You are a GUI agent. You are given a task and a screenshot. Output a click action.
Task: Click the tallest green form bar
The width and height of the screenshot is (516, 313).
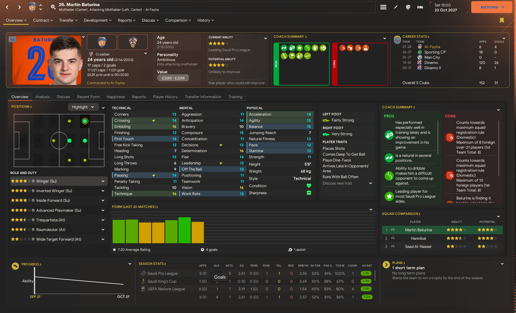185,230
